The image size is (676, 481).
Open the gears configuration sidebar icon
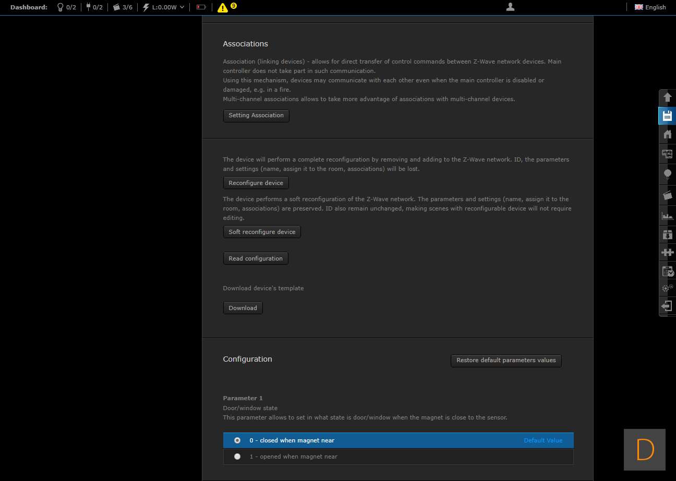(667, 288)
